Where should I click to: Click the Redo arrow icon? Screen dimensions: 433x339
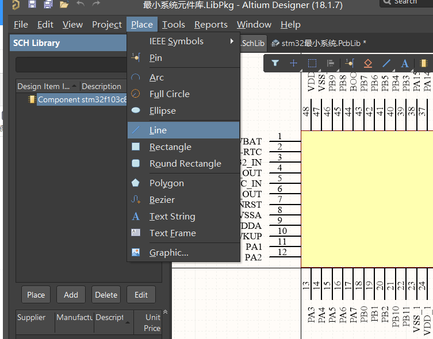point(96,4)
